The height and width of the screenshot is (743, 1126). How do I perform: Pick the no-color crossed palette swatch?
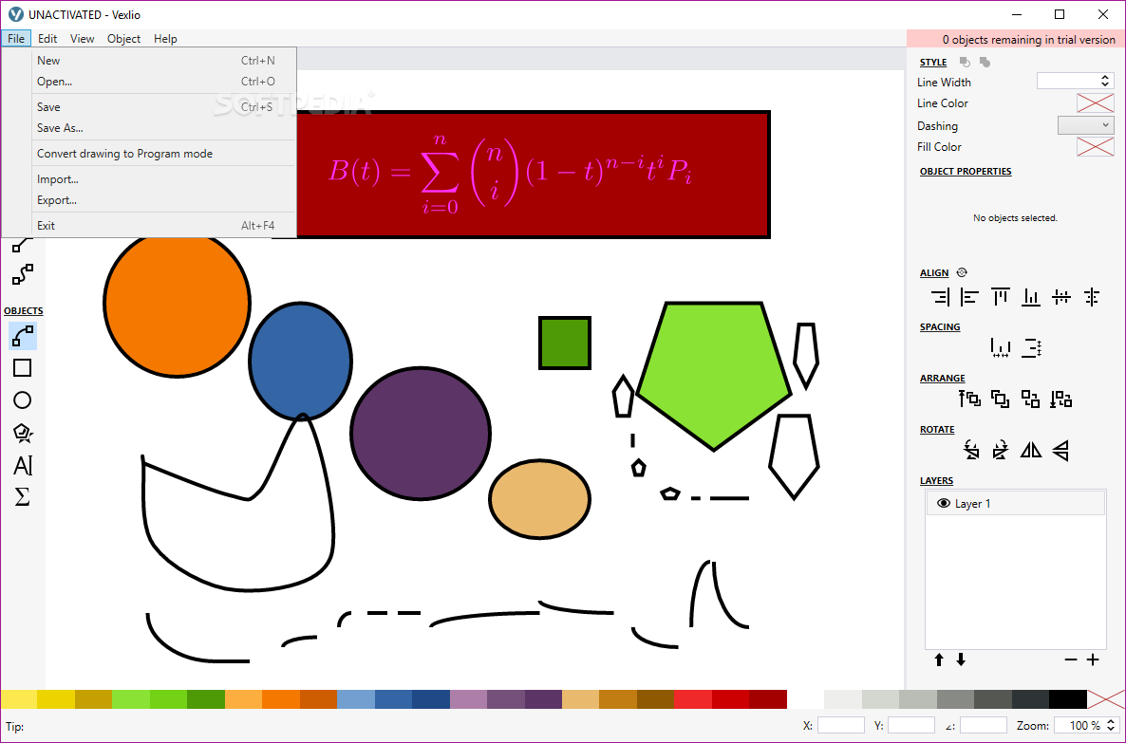(x=1105, y=699)
